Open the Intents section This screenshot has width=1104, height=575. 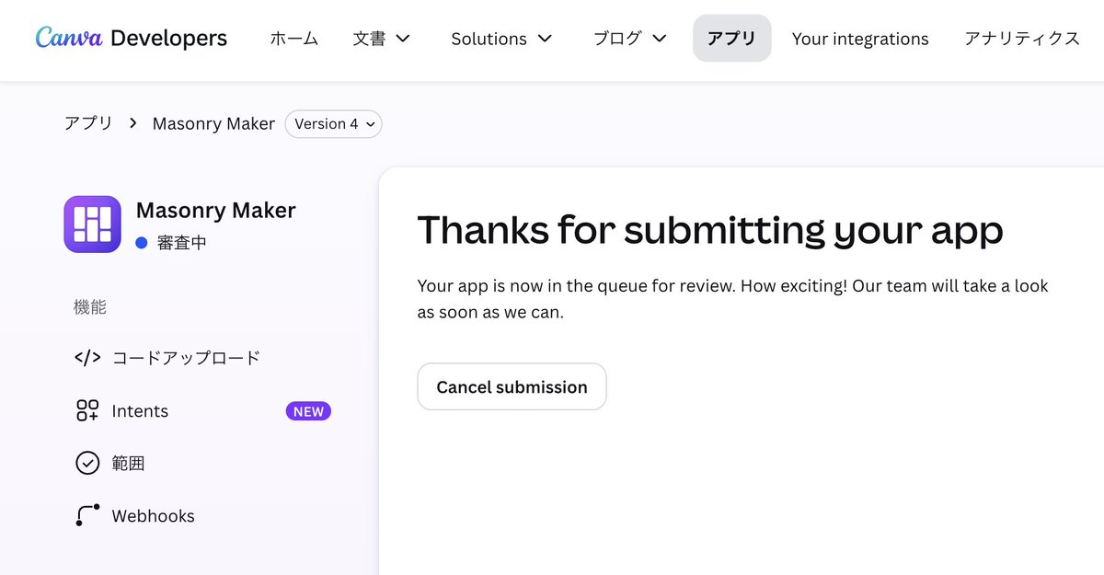[140, 411]
